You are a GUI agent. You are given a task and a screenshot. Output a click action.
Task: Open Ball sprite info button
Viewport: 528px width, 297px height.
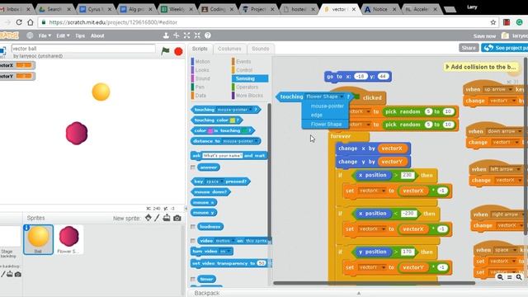pyautogui.click(x=26, y=228)
